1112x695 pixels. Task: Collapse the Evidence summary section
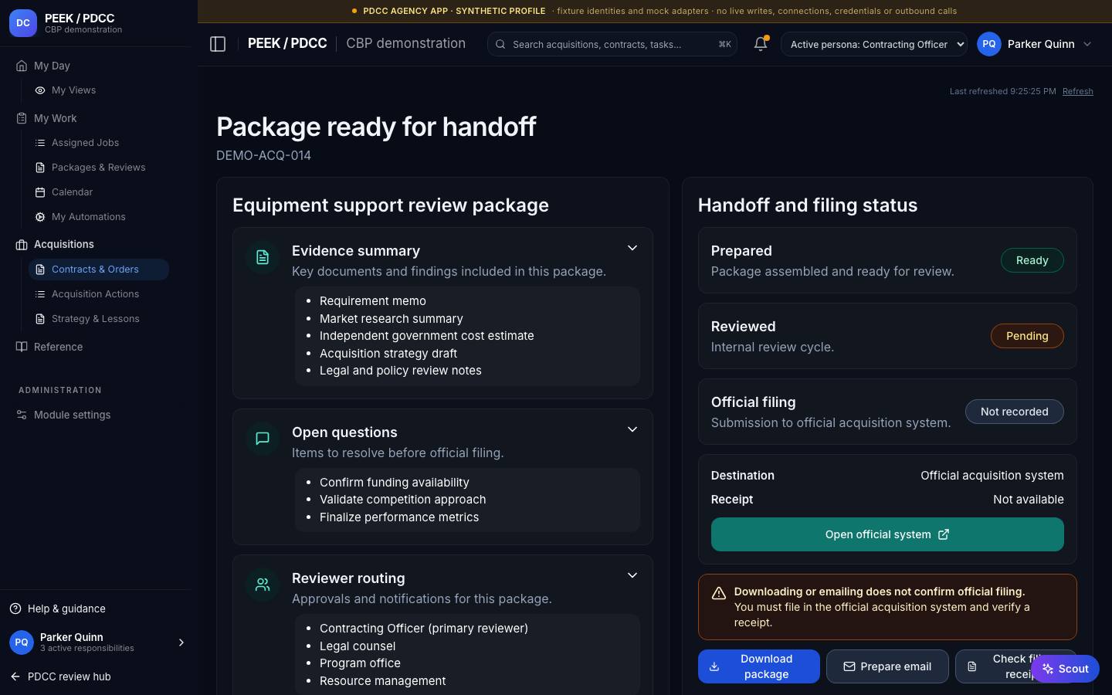(632, 248)
